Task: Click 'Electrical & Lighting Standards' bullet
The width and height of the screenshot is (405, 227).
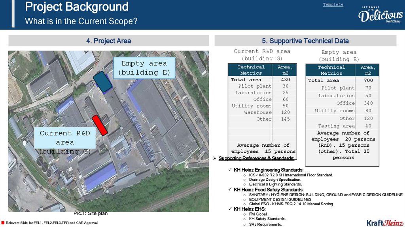Action: coord(275,184)
